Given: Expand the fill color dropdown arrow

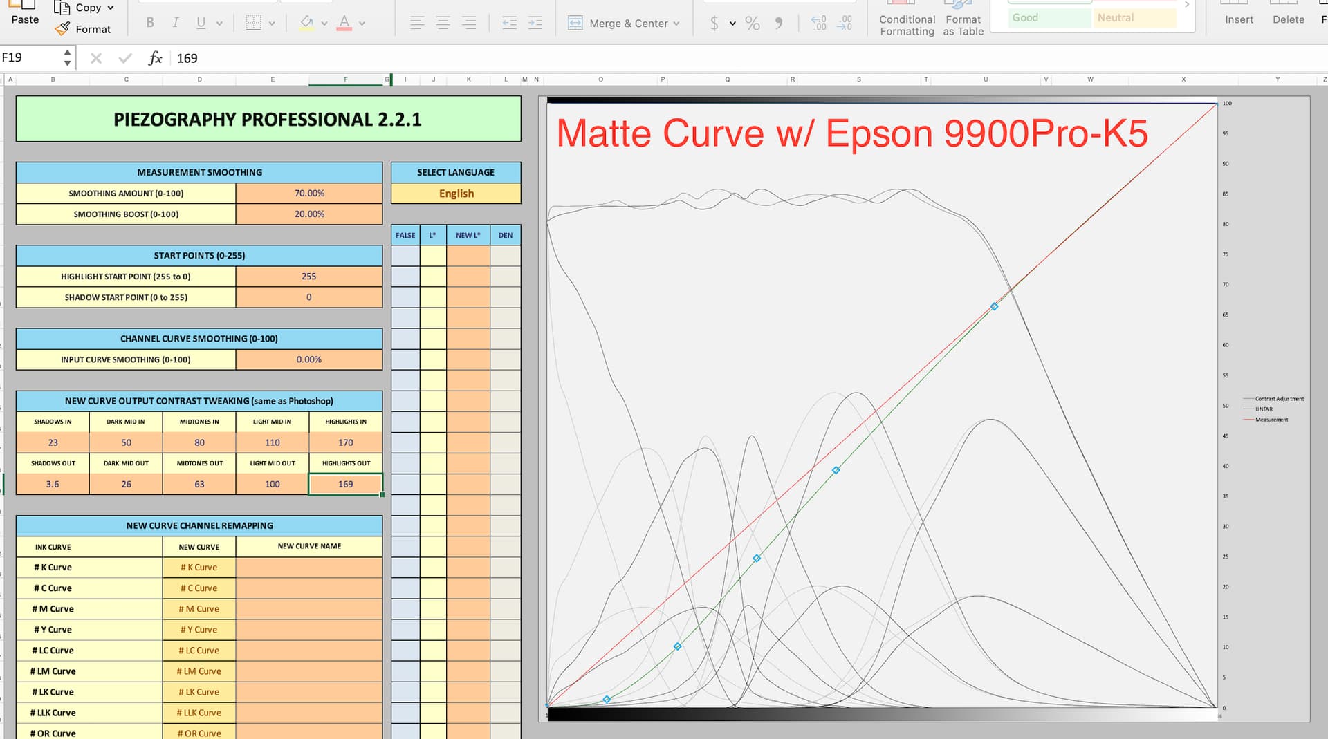Looking at the screenshot, I should click(324, 24).
